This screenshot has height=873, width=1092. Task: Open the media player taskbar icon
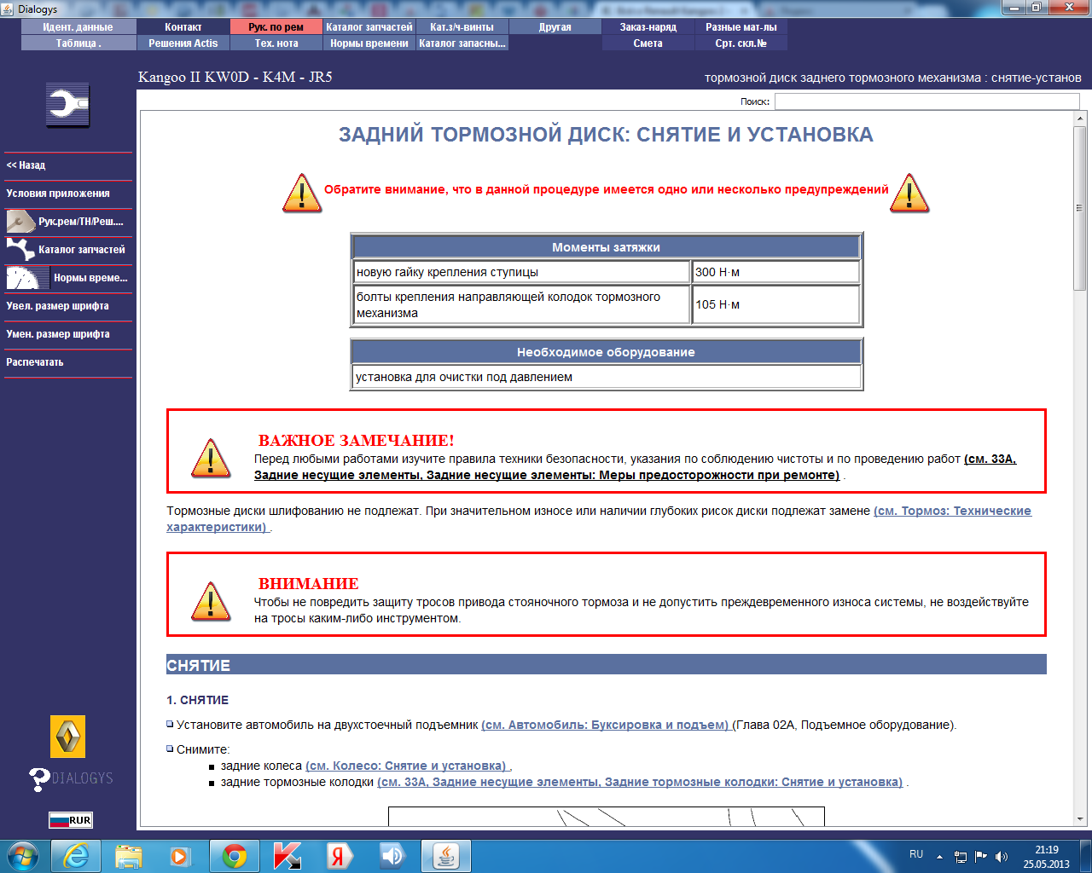point(181,856)
